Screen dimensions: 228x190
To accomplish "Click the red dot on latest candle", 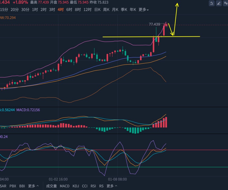I will (x=166, y=25).
